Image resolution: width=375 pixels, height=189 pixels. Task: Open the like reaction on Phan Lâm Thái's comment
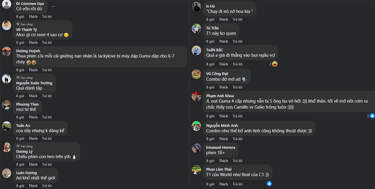point(269,183)
